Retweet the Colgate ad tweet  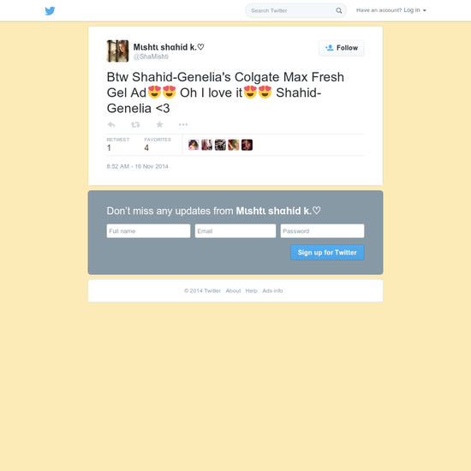coord(135,124)
